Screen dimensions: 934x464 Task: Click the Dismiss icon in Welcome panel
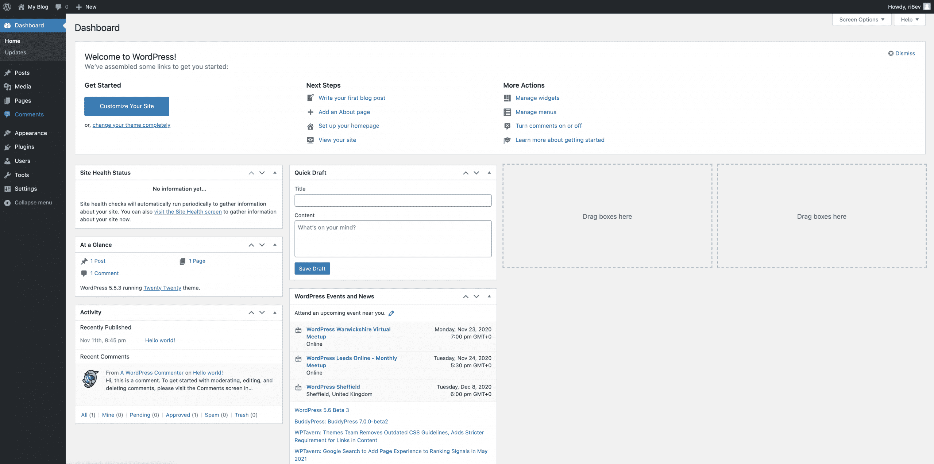(891, 53)
